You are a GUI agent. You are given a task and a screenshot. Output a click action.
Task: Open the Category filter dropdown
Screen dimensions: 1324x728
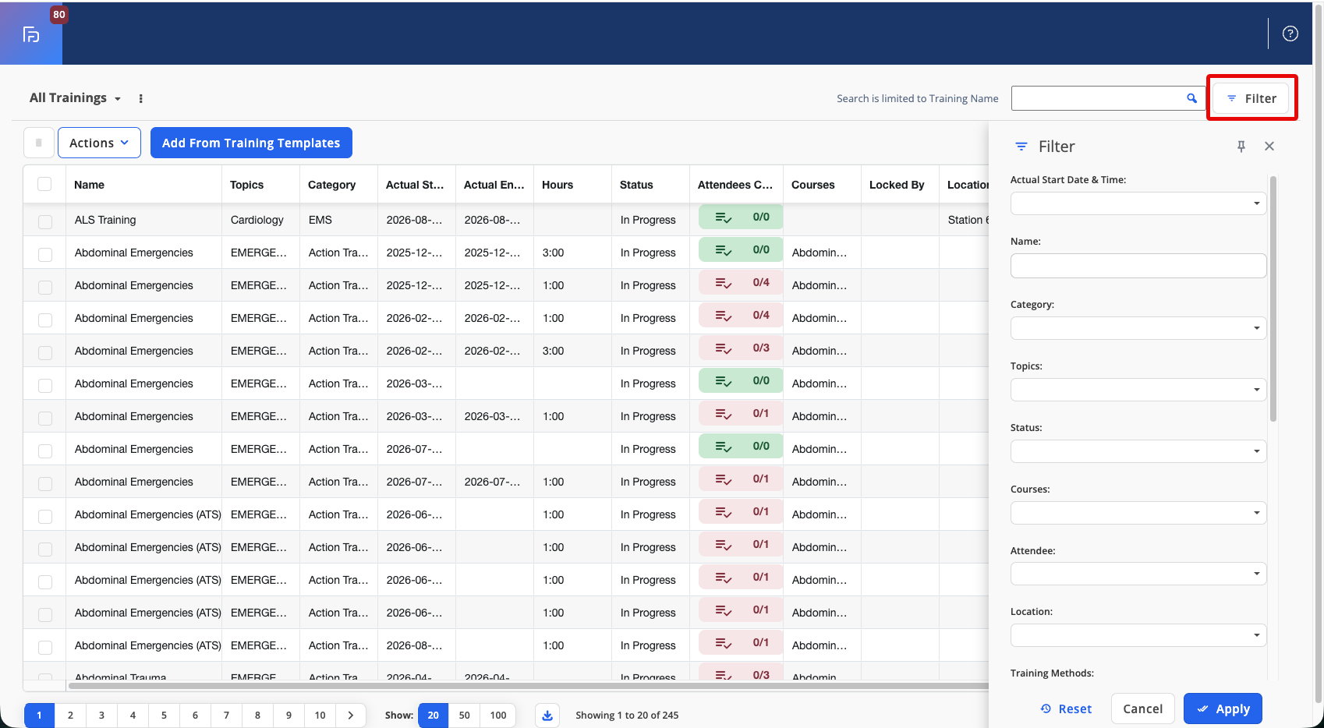pyautogui.click(x=1138, y=328)
